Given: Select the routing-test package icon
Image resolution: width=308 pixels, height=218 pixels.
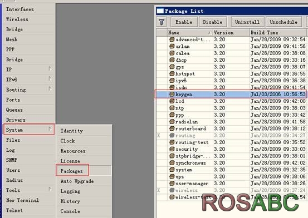Looking at the screenshot, I should point(172,142).
